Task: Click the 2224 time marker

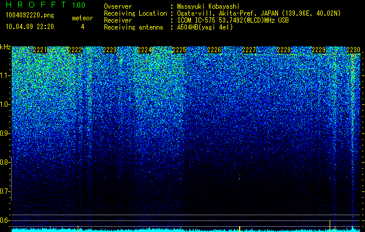Action: click(144, 50)
